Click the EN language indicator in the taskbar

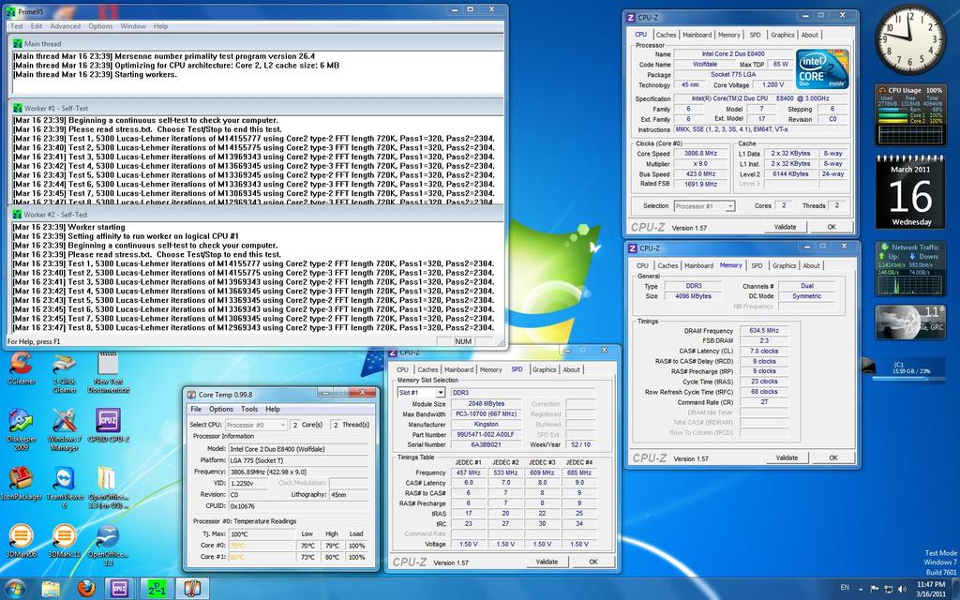845,589
